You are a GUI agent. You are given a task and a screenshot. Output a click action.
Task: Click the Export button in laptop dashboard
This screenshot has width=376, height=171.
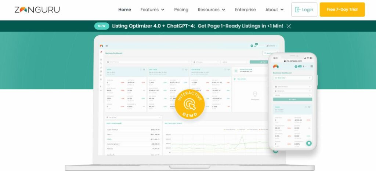[x=259, y=62]
